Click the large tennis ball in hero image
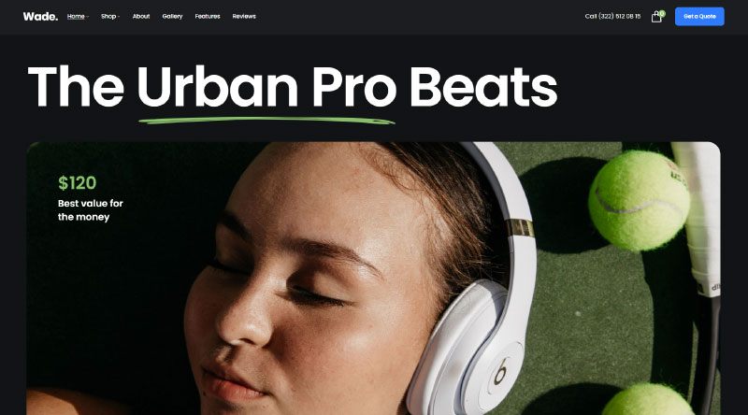 [639, 200]
